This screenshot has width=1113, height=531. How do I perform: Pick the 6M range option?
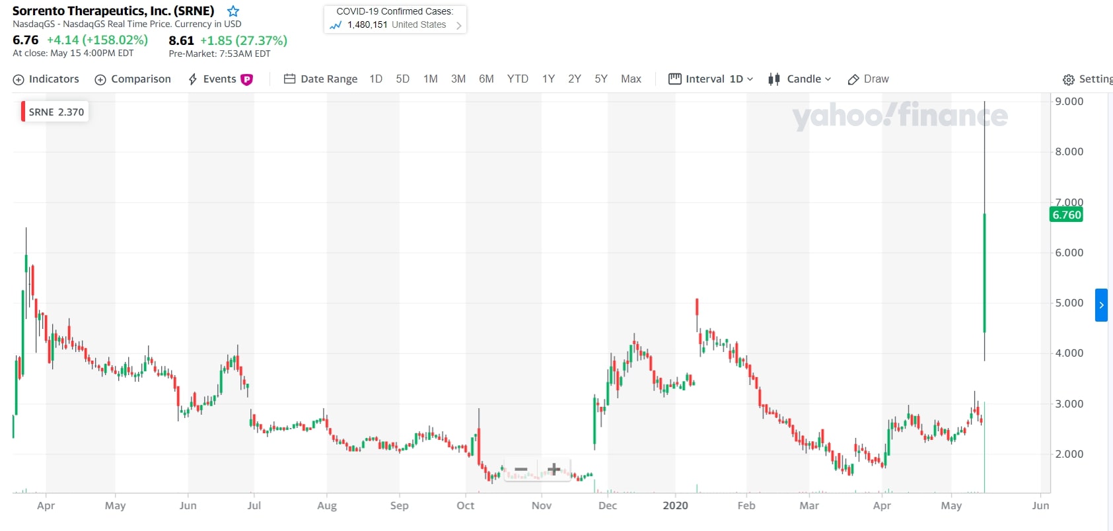pos(486,79)
